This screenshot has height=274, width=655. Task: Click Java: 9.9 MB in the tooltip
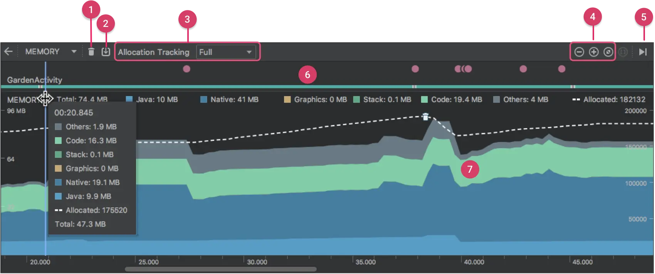(83, 196)
